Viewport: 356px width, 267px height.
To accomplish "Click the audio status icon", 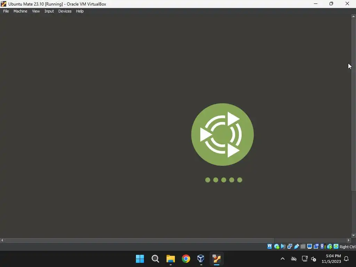I will [283, 246].
